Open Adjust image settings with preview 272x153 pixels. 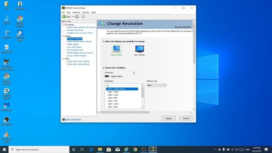[x=81, y=27]
